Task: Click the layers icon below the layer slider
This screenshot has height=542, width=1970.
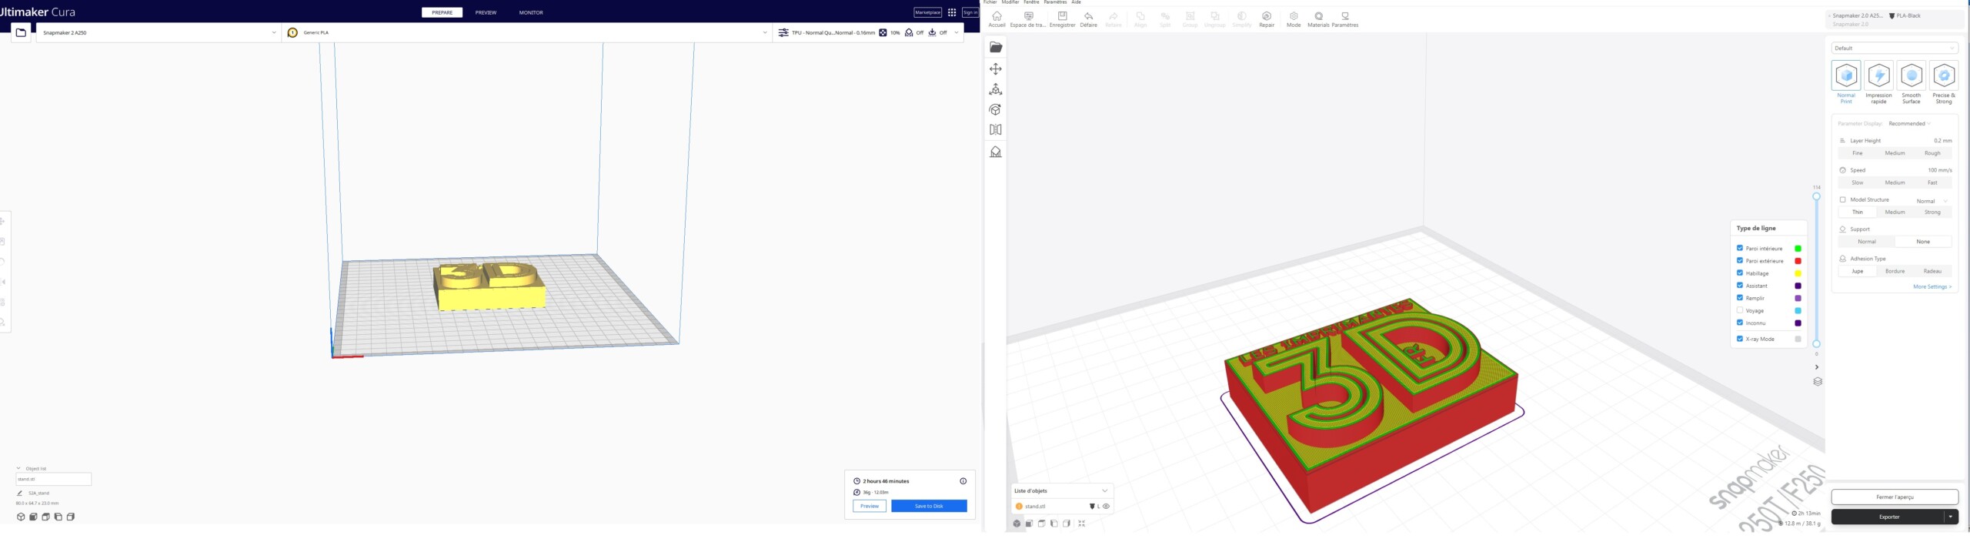Action: point(1818,382)
